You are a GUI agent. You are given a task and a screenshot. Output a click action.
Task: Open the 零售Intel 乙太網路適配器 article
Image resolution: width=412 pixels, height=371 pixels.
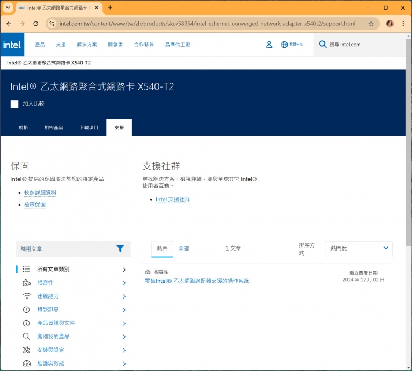click(197, 281)
